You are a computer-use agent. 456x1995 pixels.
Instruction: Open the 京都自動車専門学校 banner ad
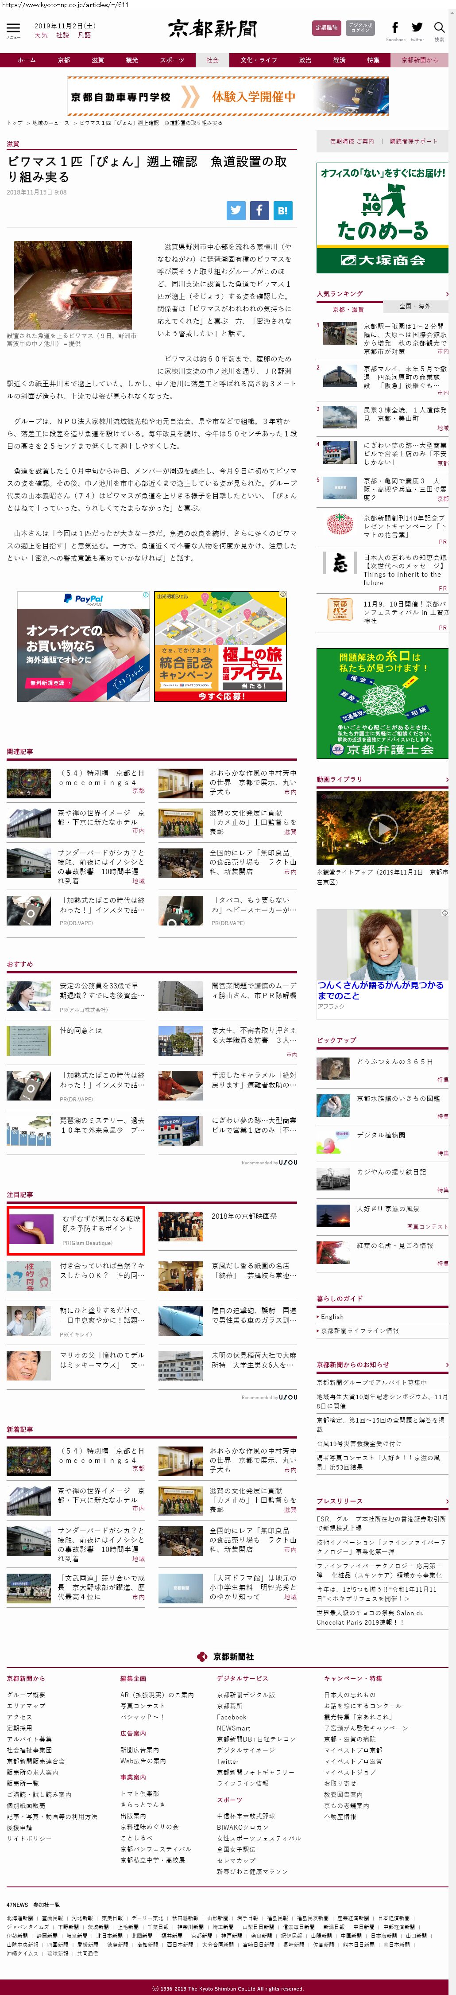(x=228, y=97)
